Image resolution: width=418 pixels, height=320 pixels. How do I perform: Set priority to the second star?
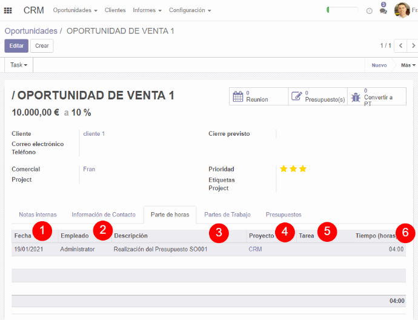[x=293, y=169]
